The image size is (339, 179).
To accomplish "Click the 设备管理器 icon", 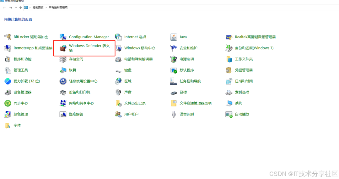I will pyautogui.click(x=8, y=92).
